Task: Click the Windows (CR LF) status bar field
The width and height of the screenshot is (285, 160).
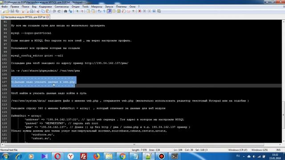Action: 238,150
